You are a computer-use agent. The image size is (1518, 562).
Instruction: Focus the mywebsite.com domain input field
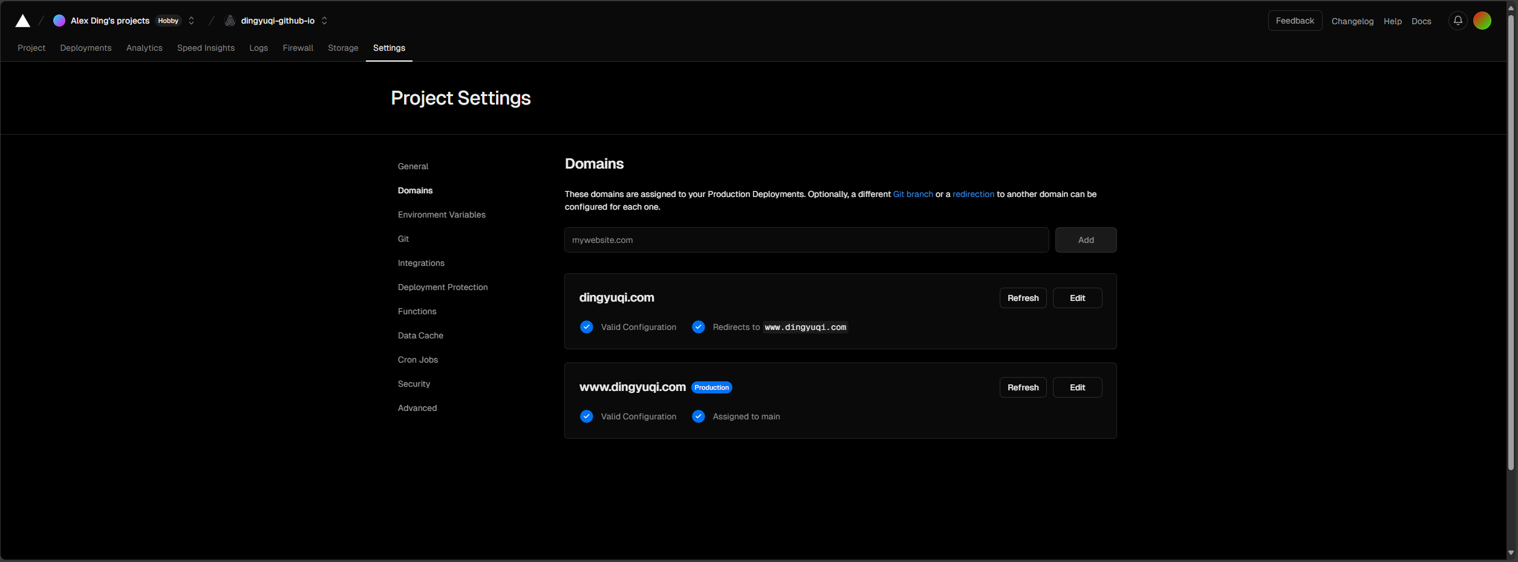click(806, 240)
